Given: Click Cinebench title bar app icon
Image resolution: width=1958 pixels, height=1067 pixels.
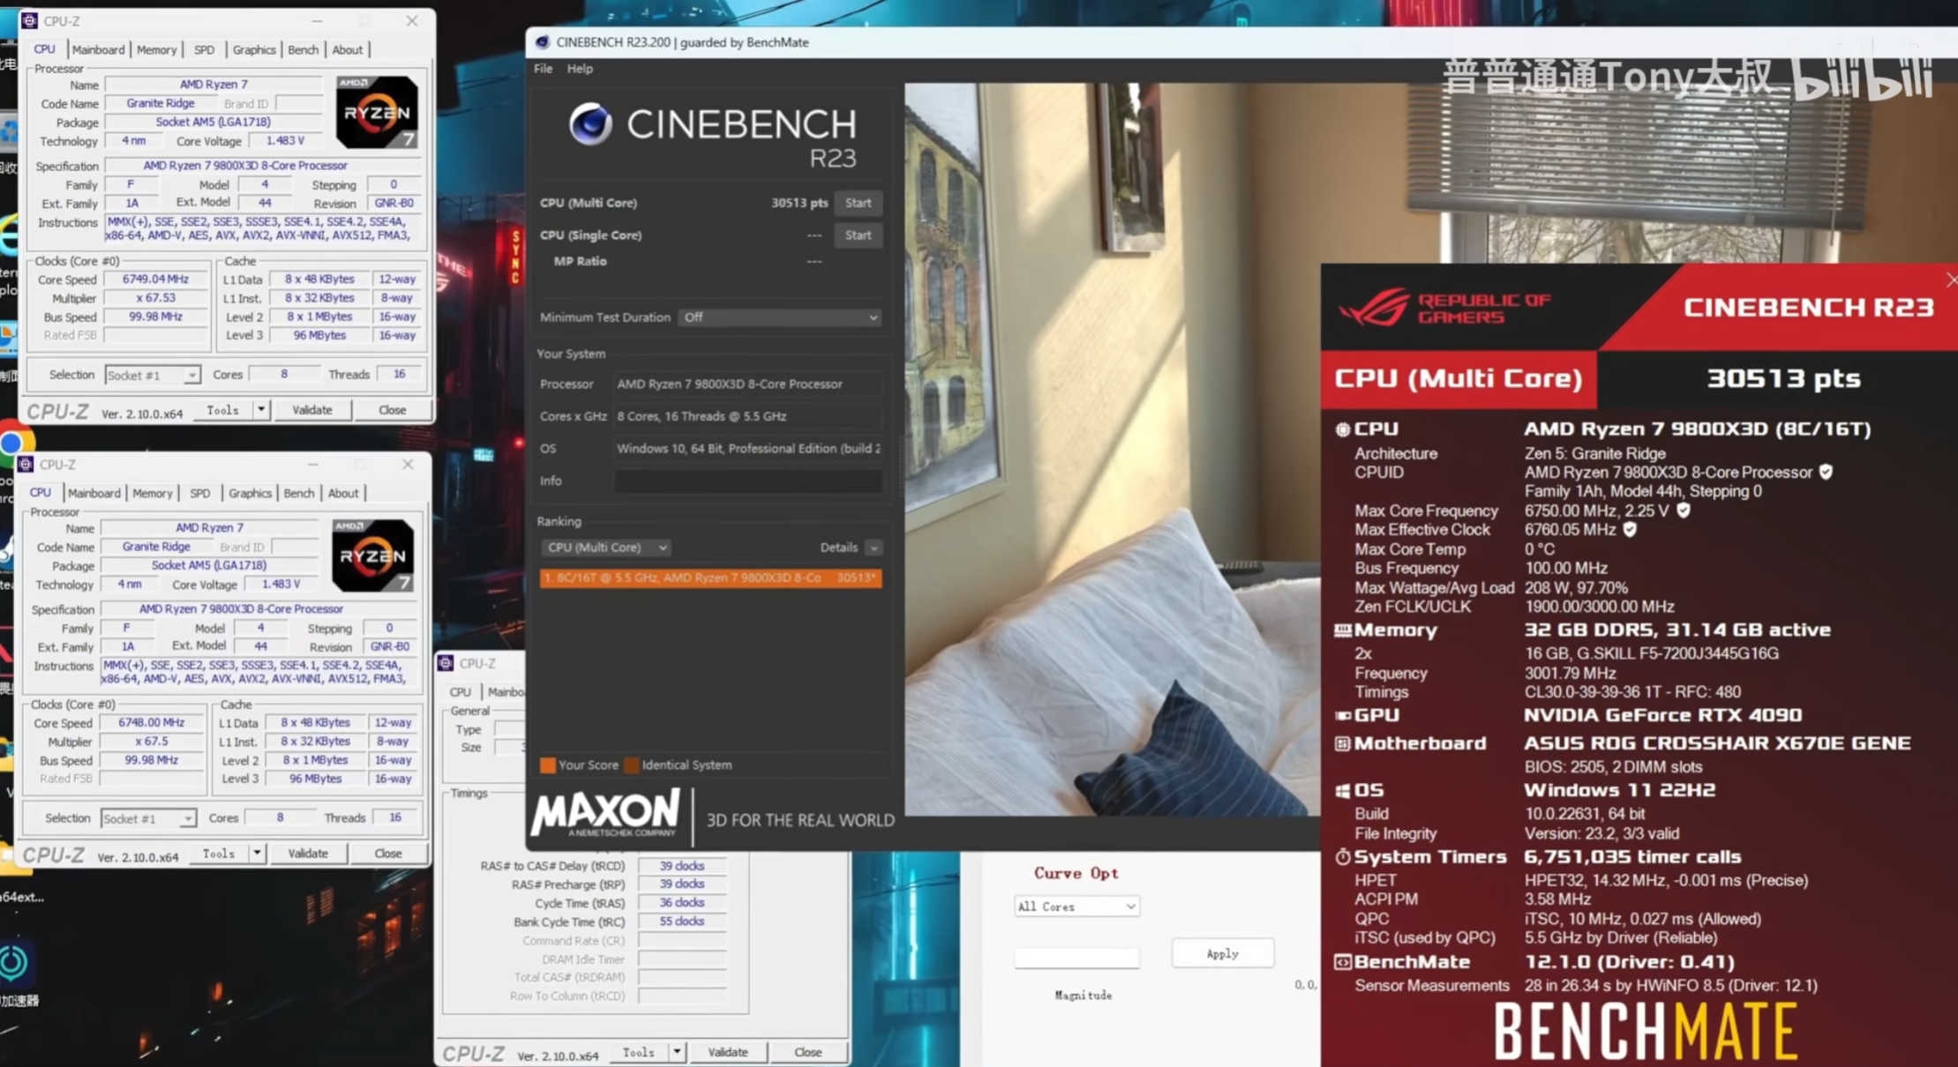Looking at the screenshot, I should click(x=542, y=42).
